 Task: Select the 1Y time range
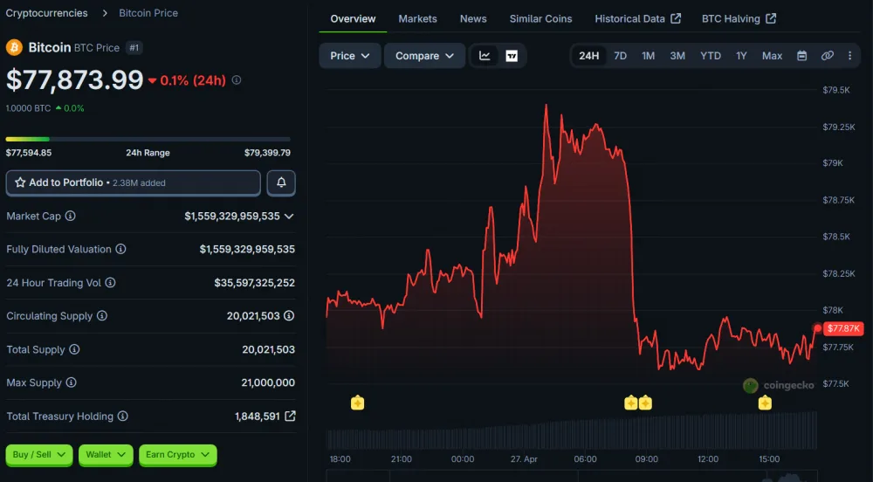741,56
